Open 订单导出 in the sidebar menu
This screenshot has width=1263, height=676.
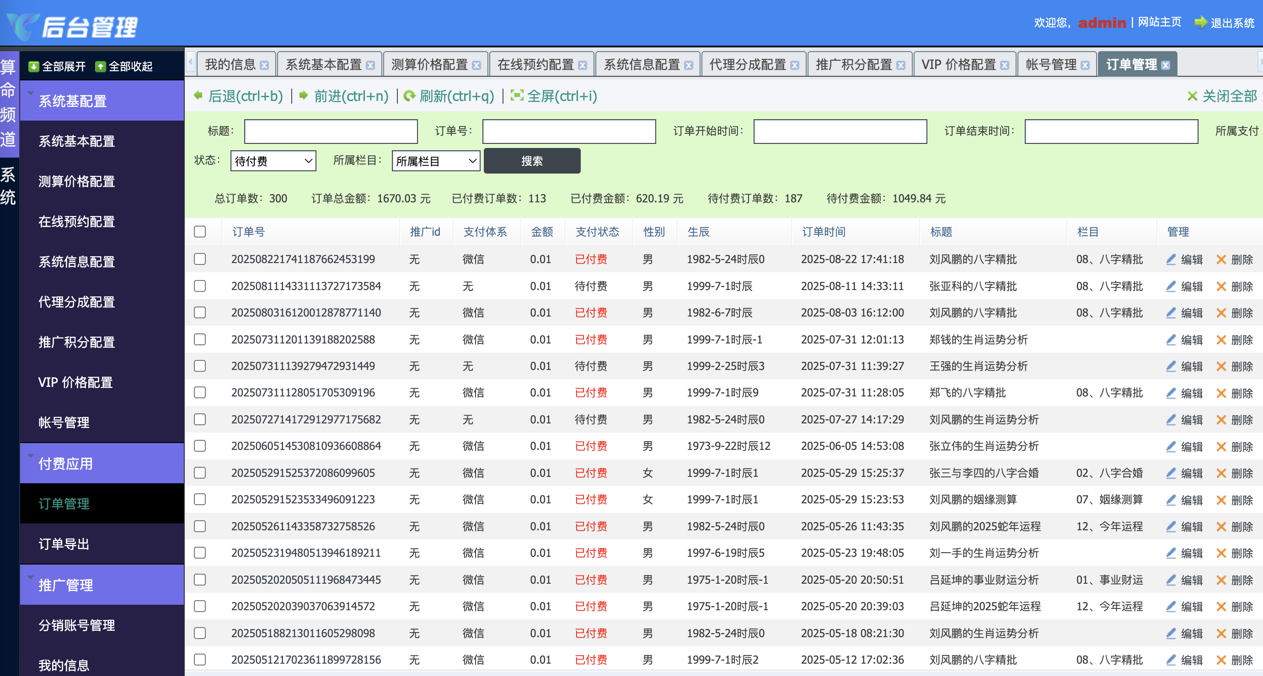[64, 544]
